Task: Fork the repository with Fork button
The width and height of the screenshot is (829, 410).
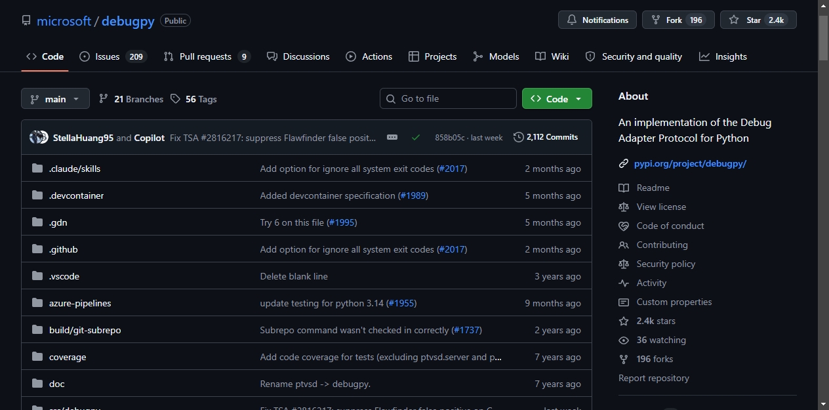Action: pos(677,20)
